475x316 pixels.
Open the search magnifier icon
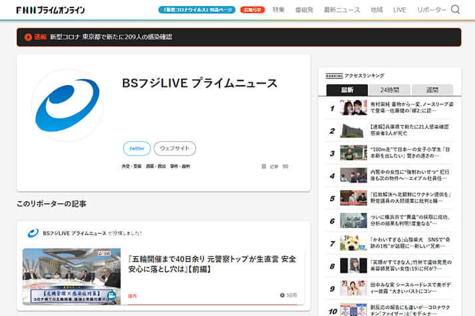(455, 10)
